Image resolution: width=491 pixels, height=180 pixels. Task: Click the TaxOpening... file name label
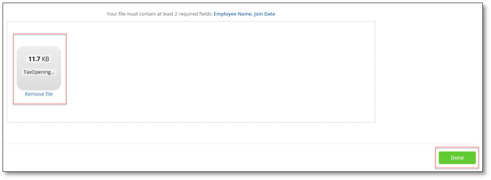[39, 72]
